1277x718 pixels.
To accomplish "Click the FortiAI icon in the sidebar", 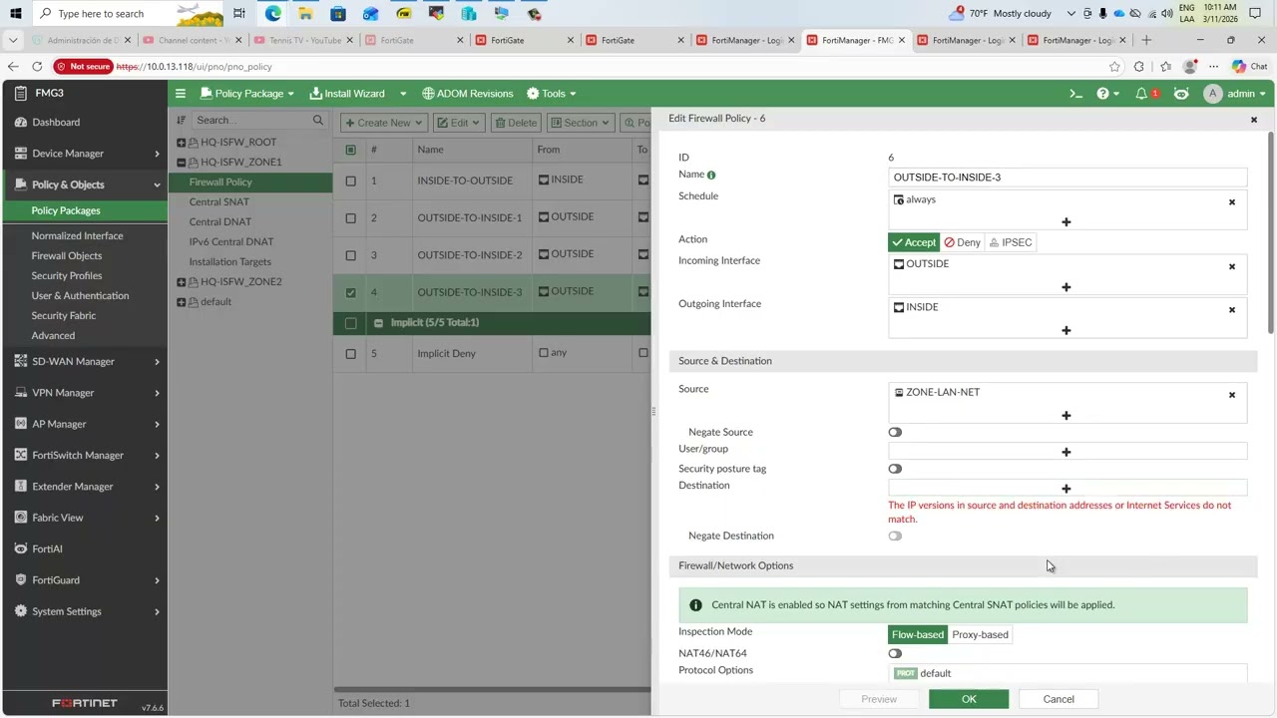I will (21, 548).
